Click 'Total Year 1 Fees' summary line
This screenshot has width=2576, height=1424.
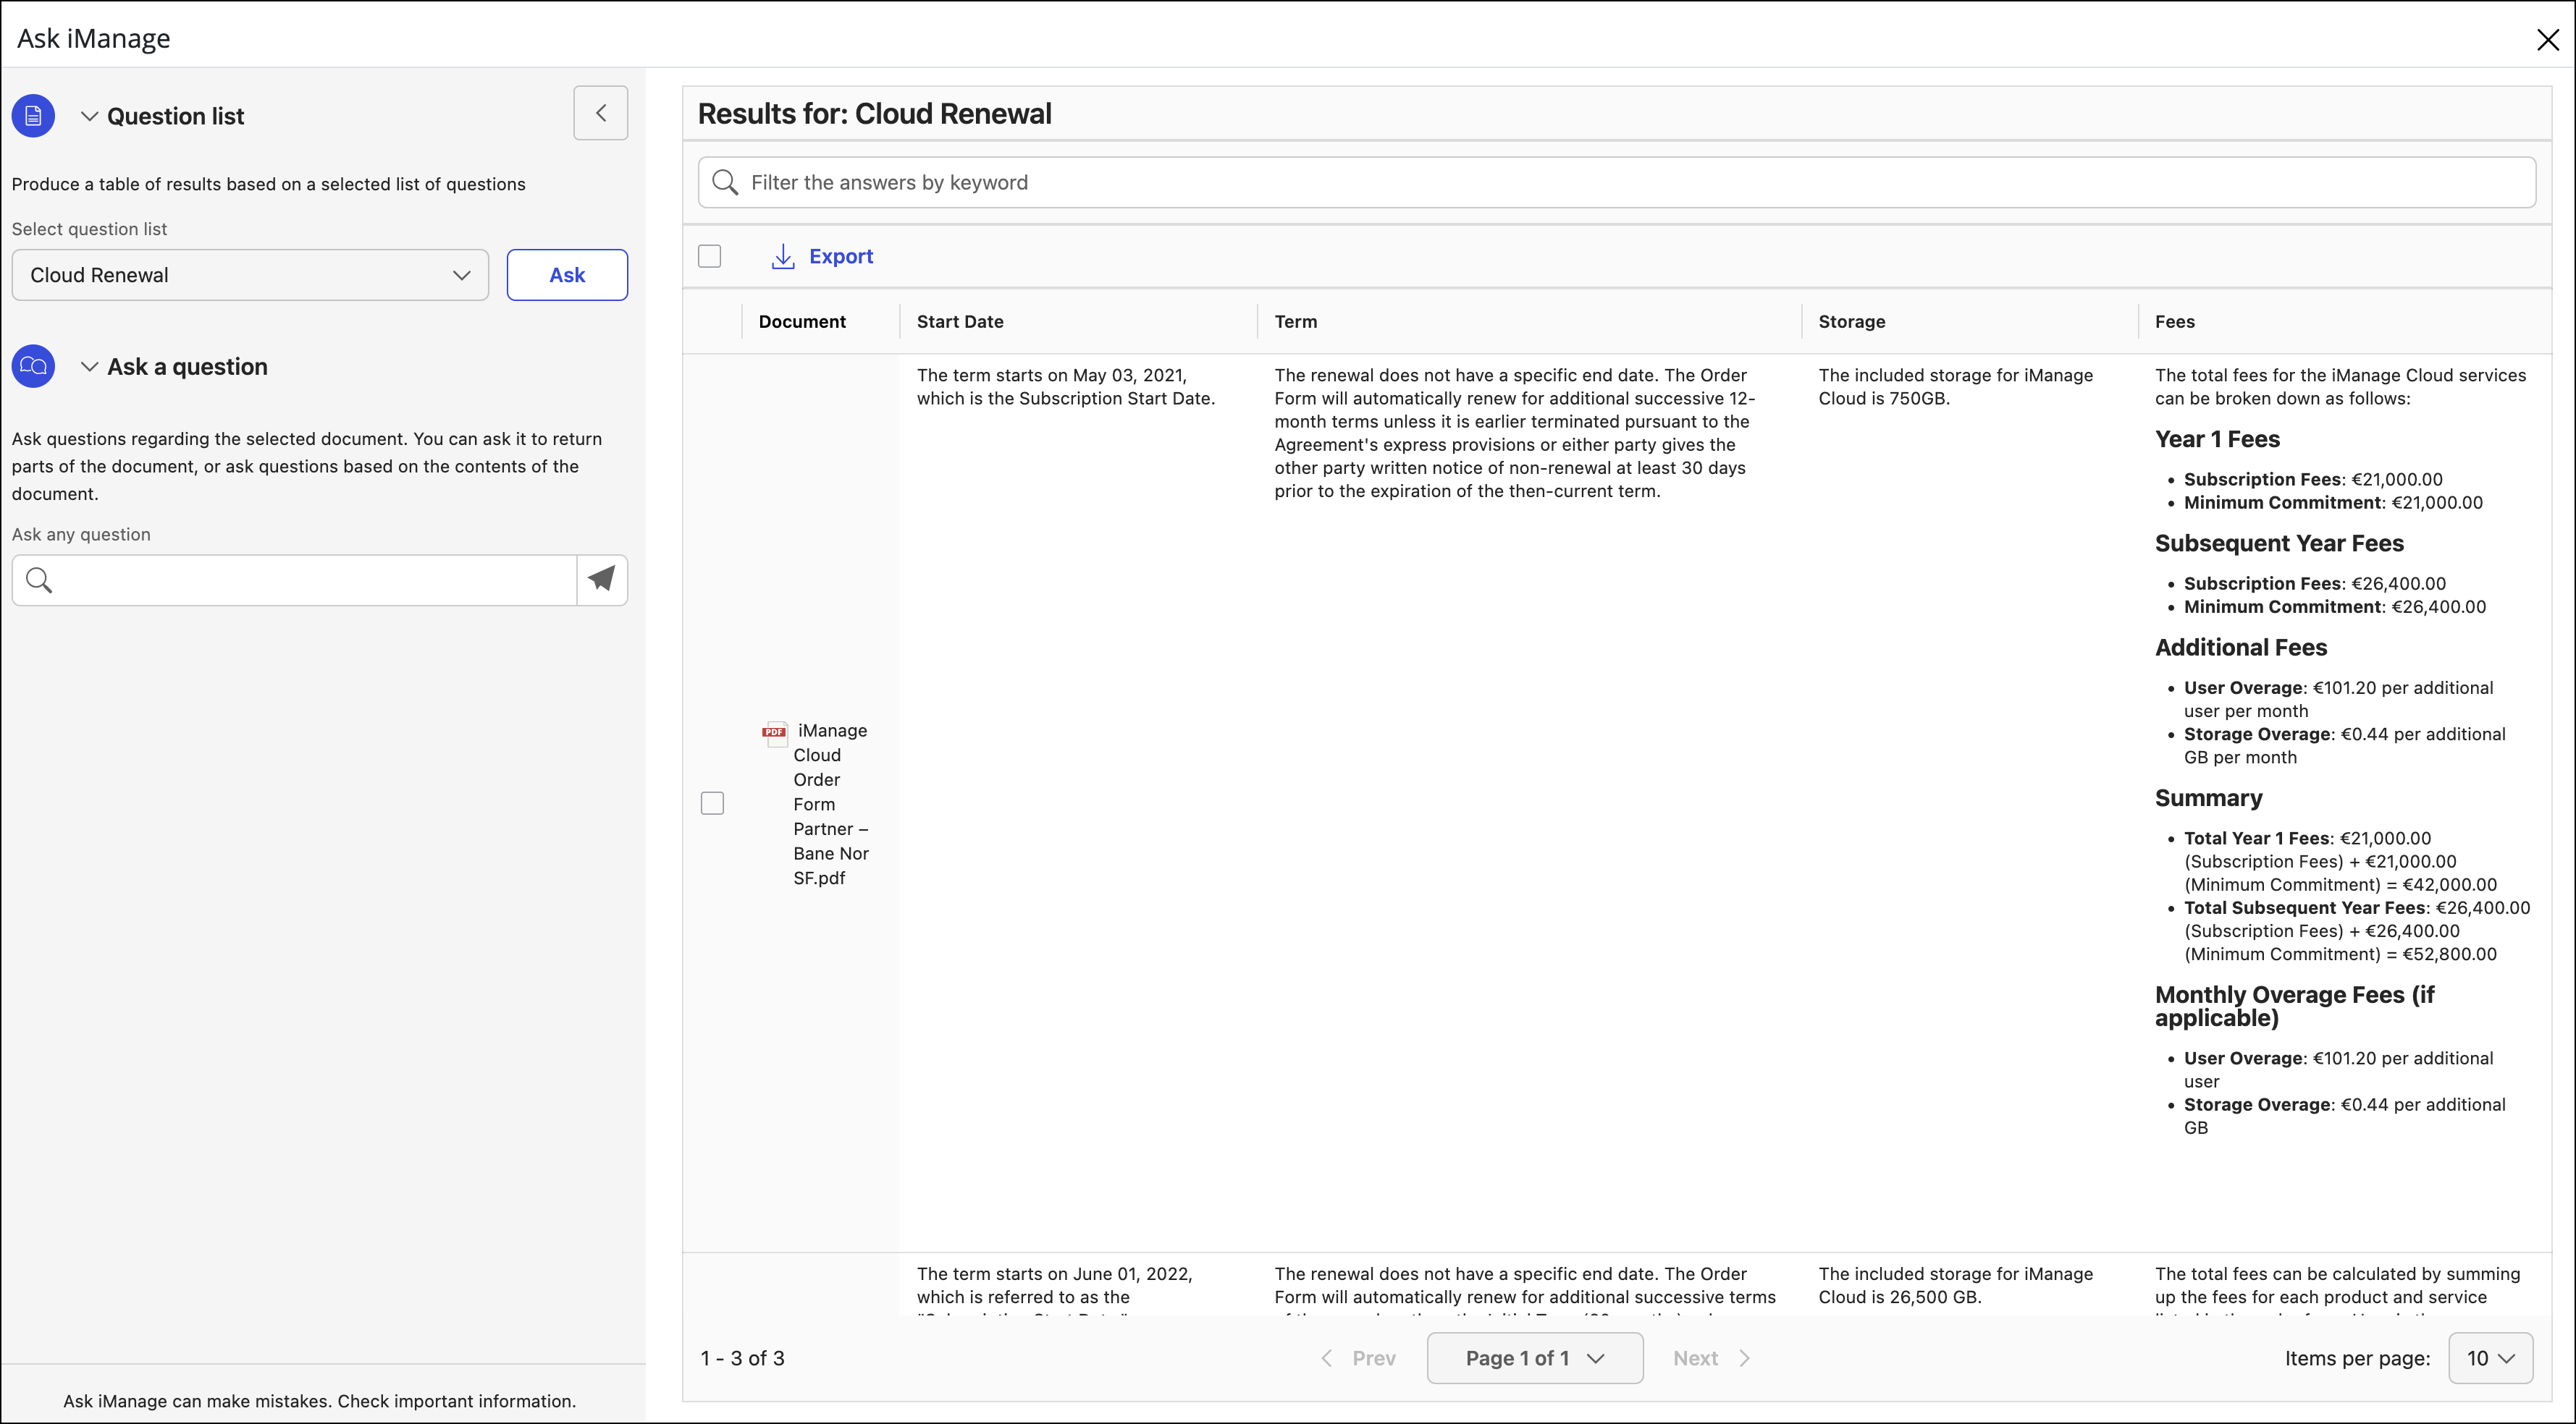tap(2340, 861)
